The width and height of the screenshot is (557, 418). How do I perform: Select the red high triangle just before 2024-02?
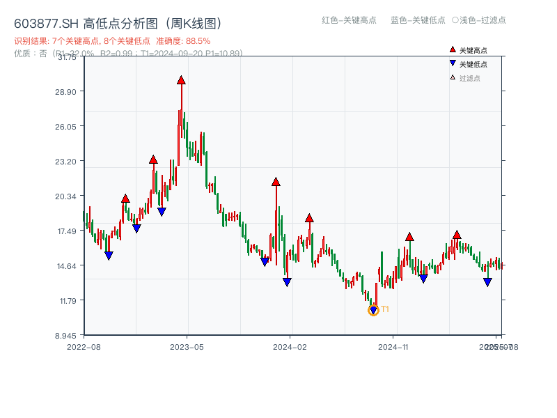click(x=276, y=182)
